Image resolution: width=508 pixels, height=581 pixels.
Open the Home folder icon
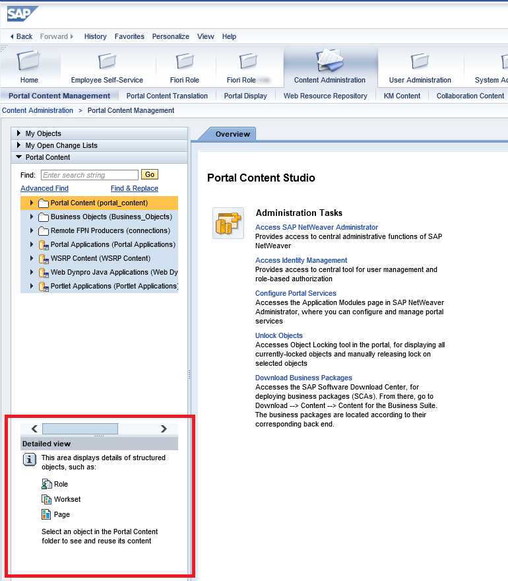click(28, 60)
